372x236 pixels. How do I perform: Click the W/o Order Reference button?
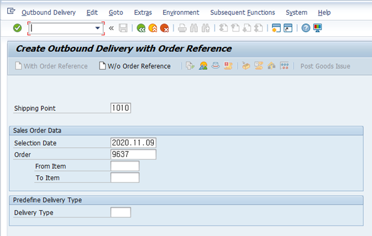[x=135, y=66]
